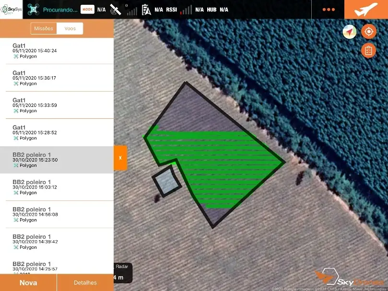Switch to the Missões tab
This screenshot has width=388, height=291.
[x=44, y=28]
